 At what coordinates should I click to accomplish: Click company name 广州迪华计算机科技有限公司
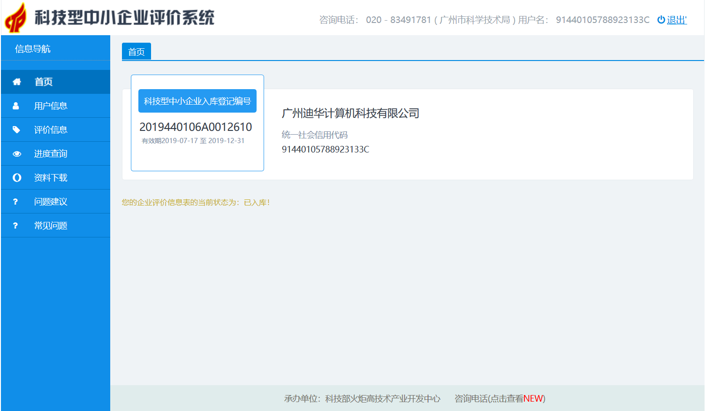[350, 113]
